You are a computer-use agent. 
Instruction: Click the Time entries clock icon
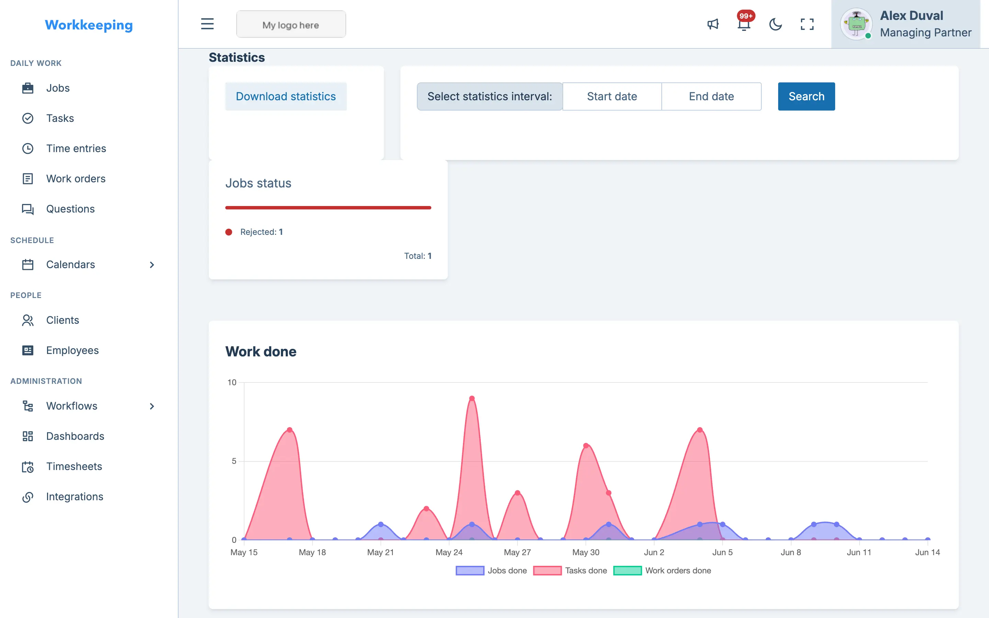pyautogui.click(x=28, y=148)
